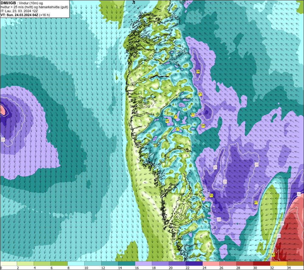
Task: Select the 18–20 m/s light purple legend swatch
Action: (x=160, y=264)
